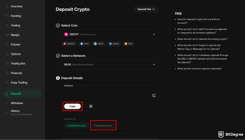Image resolution: width=245 pixels, height=140 pixels.
Task: Open FAQ: How do I deposit crypto
Action: point(199,21)
